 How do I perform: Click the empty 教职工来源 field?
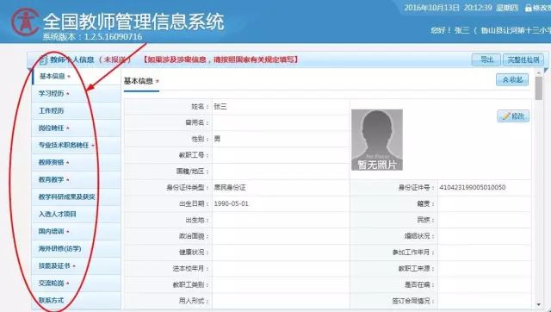[484, 268]
